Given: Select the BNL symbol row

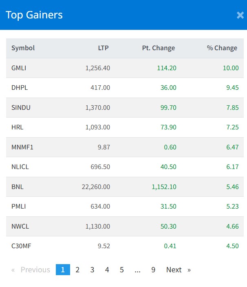Looking at the screenshot, I should (x=18, y=187).
